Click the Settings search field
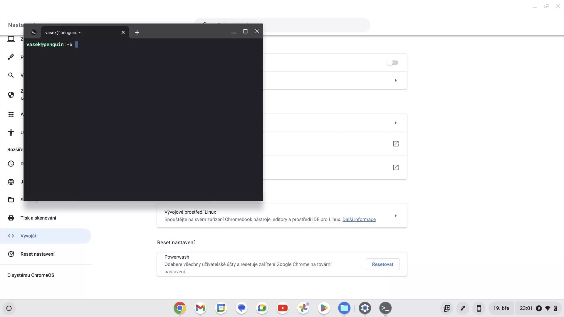The width and height of the screenshot is (564, 317). click(316, 25)
